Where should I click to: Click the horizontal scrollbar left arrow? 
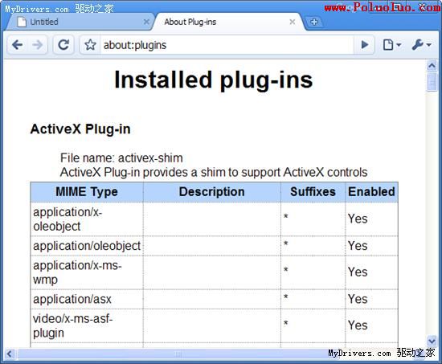tap(10, 354)
